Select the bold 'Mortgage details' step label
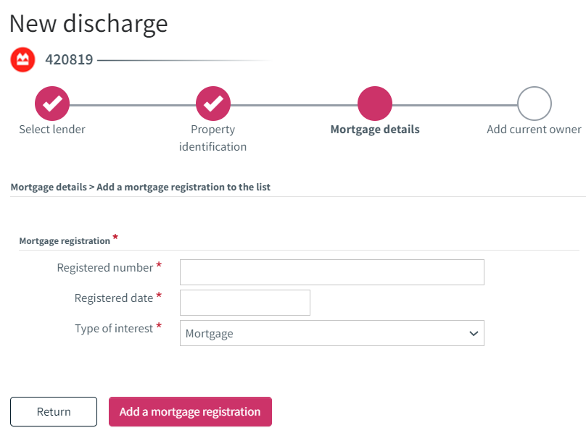 375,129
